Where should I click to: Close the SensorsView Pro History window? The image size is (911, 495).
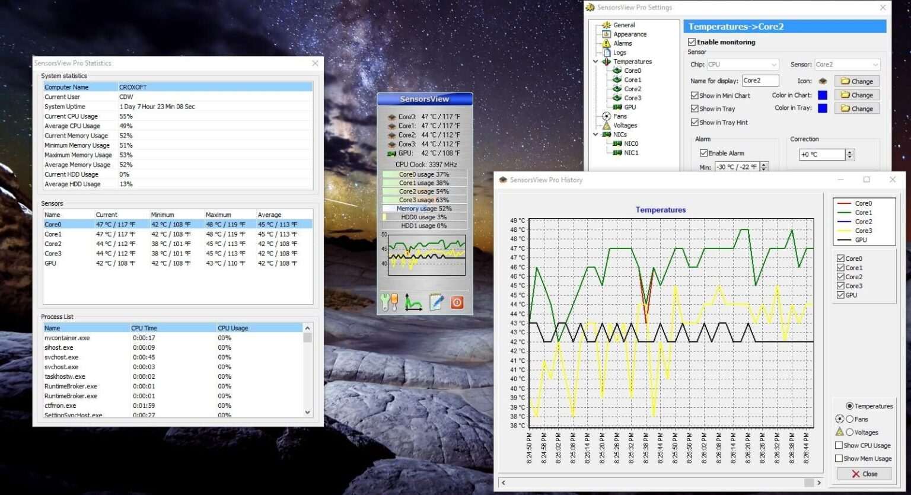click(892, 180)
